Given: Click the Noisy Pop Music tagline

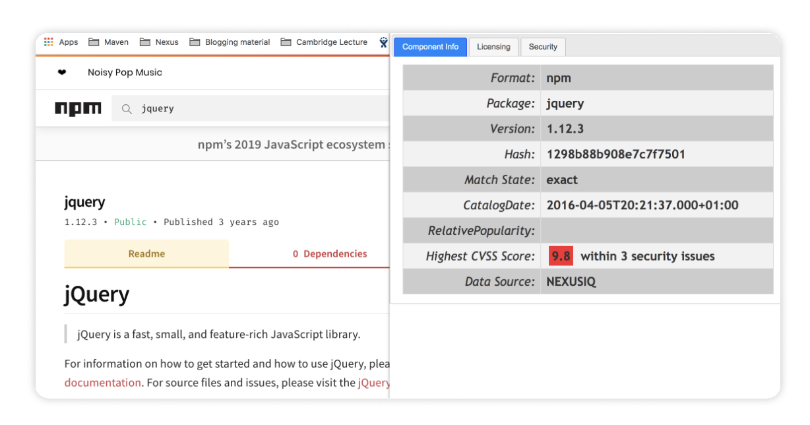Looking at the screenshot, I should [x=125, y=73].
